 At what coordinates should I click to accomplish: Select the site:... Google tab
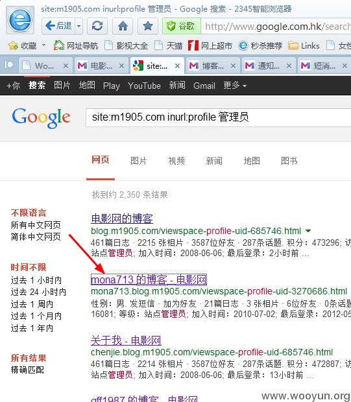click(x=152, y=66)
